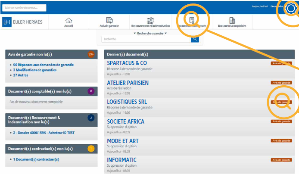The width and height of the screenshot is (299, 174).
Task: Focus the contract number input field
Action: coord(24,8)
